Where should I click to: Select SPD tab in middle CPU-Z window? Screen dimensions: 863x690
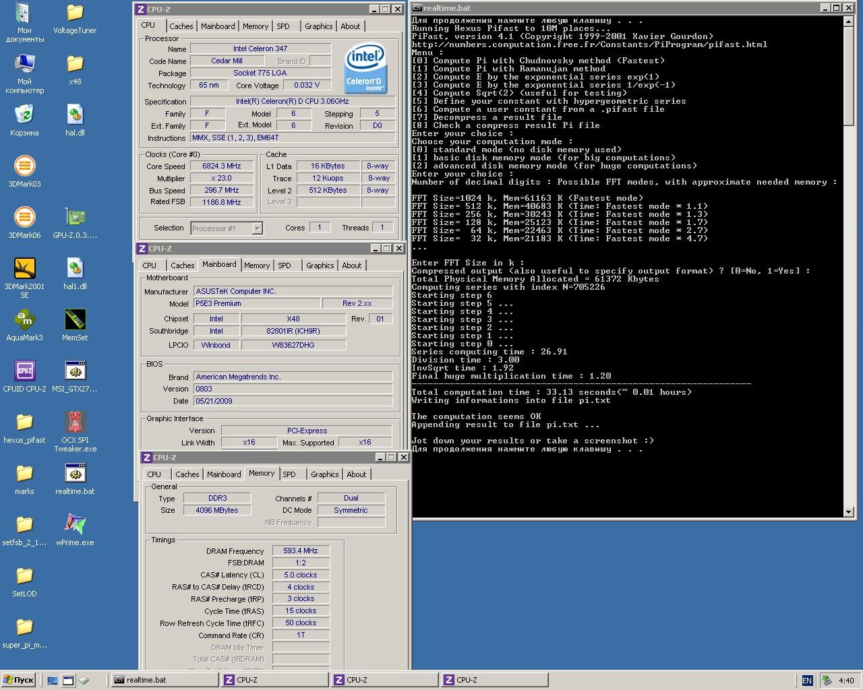285,265
